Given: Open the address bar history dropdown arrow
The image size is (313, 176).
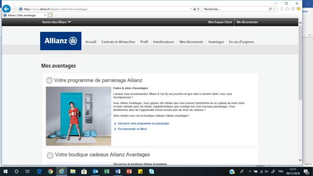Looking at the screenshot, I should click(x=191, y=9).
